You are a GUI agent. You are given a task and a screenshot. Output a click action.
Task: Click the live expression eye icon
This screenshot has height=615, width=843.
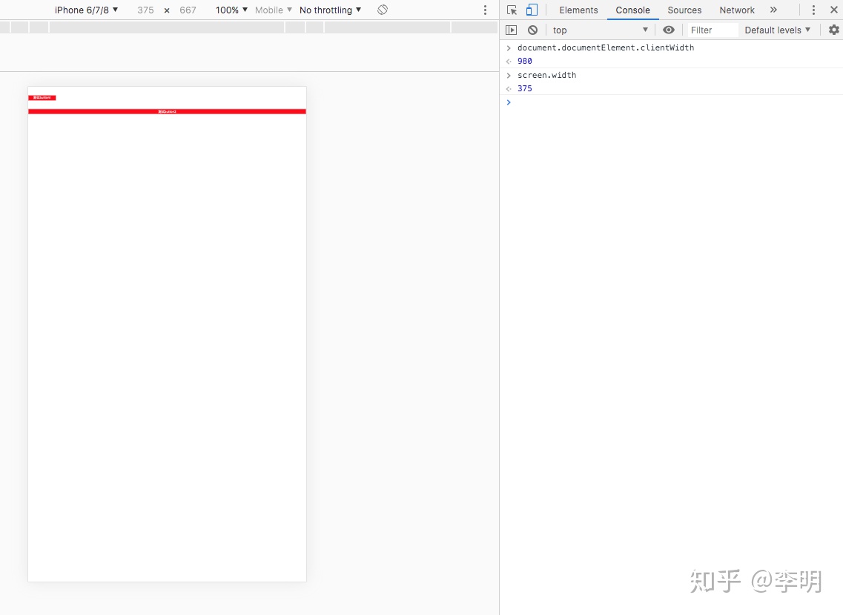click(x=668, y=30)
